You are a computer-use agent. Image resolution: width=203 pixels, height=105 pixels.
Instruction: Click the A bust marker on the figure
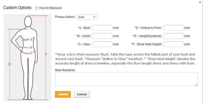(31, 39)
